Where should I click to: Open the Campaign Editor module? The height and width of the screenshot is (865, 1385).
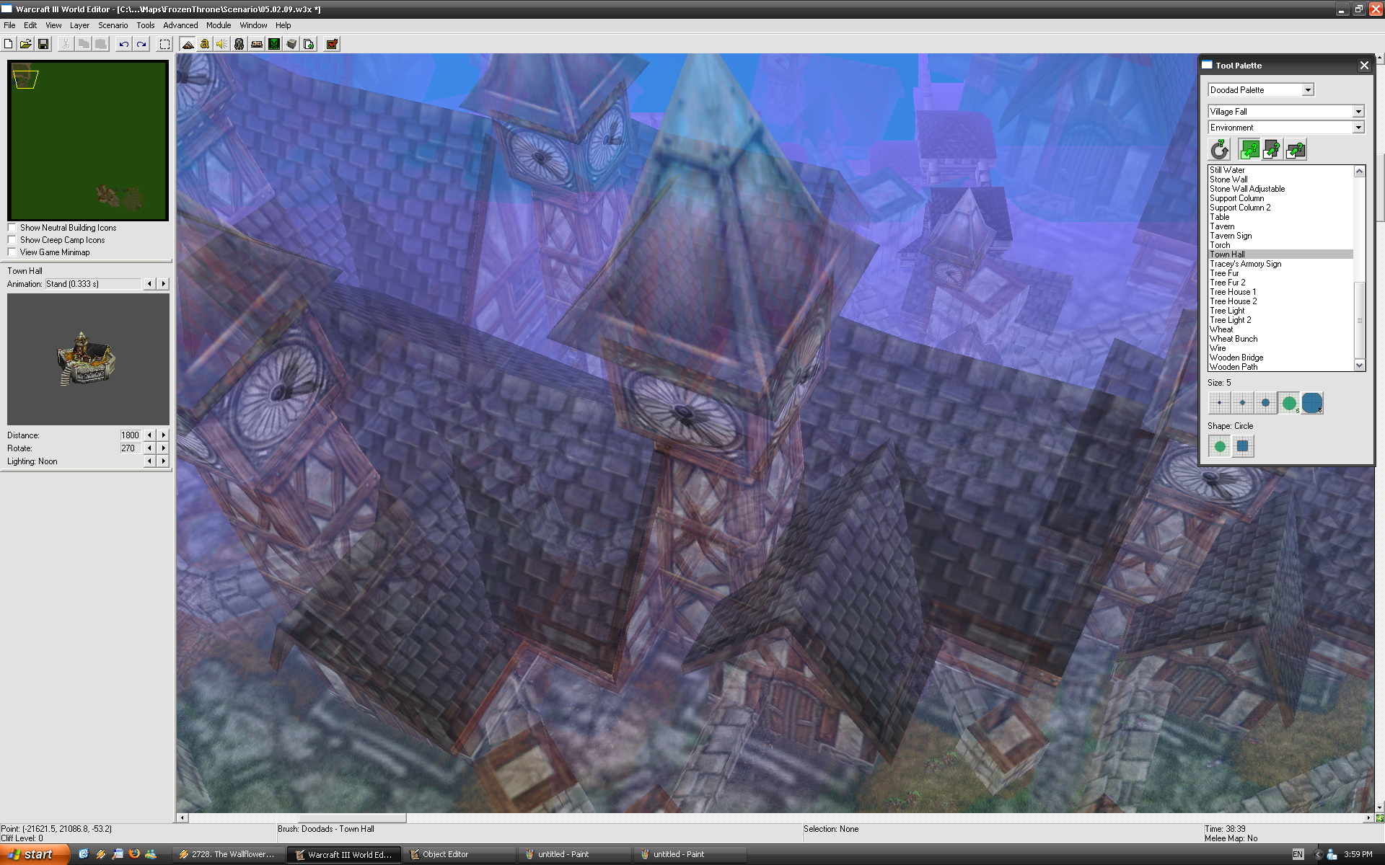257,44
